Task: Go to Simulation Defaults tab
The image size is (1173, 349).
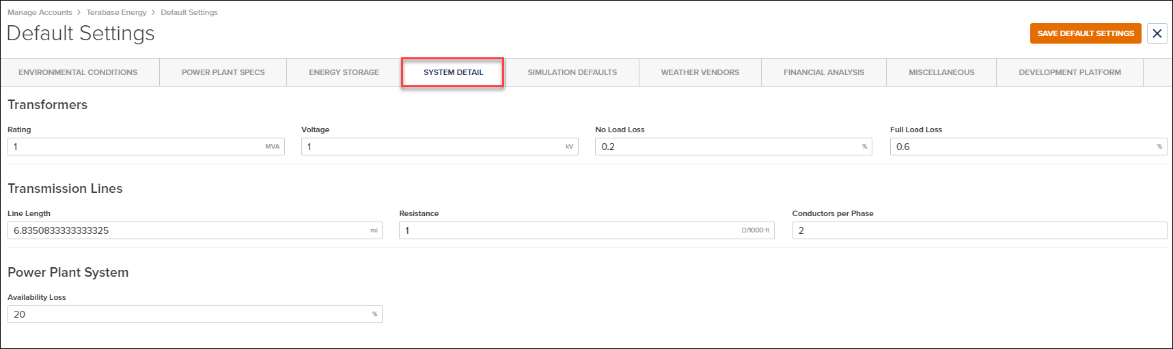Action: 572,72
